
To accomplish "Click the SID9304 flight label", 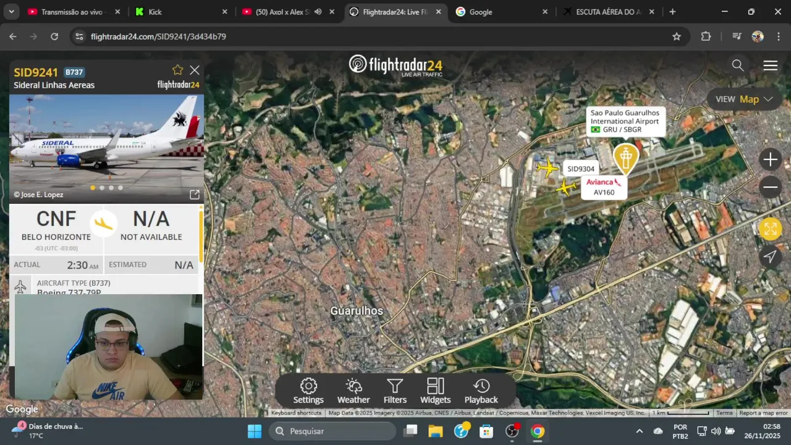I will [581, 169].
